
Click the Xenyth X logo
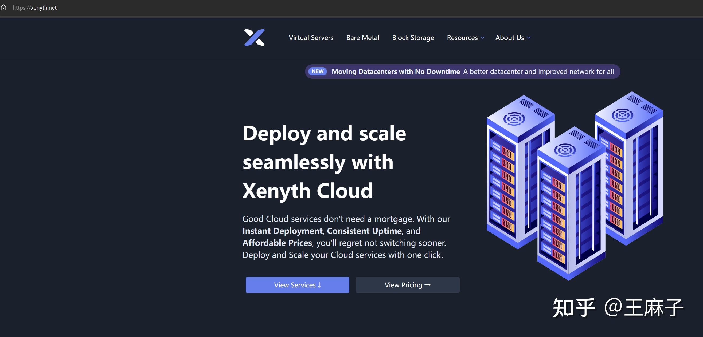pos(254,37)
